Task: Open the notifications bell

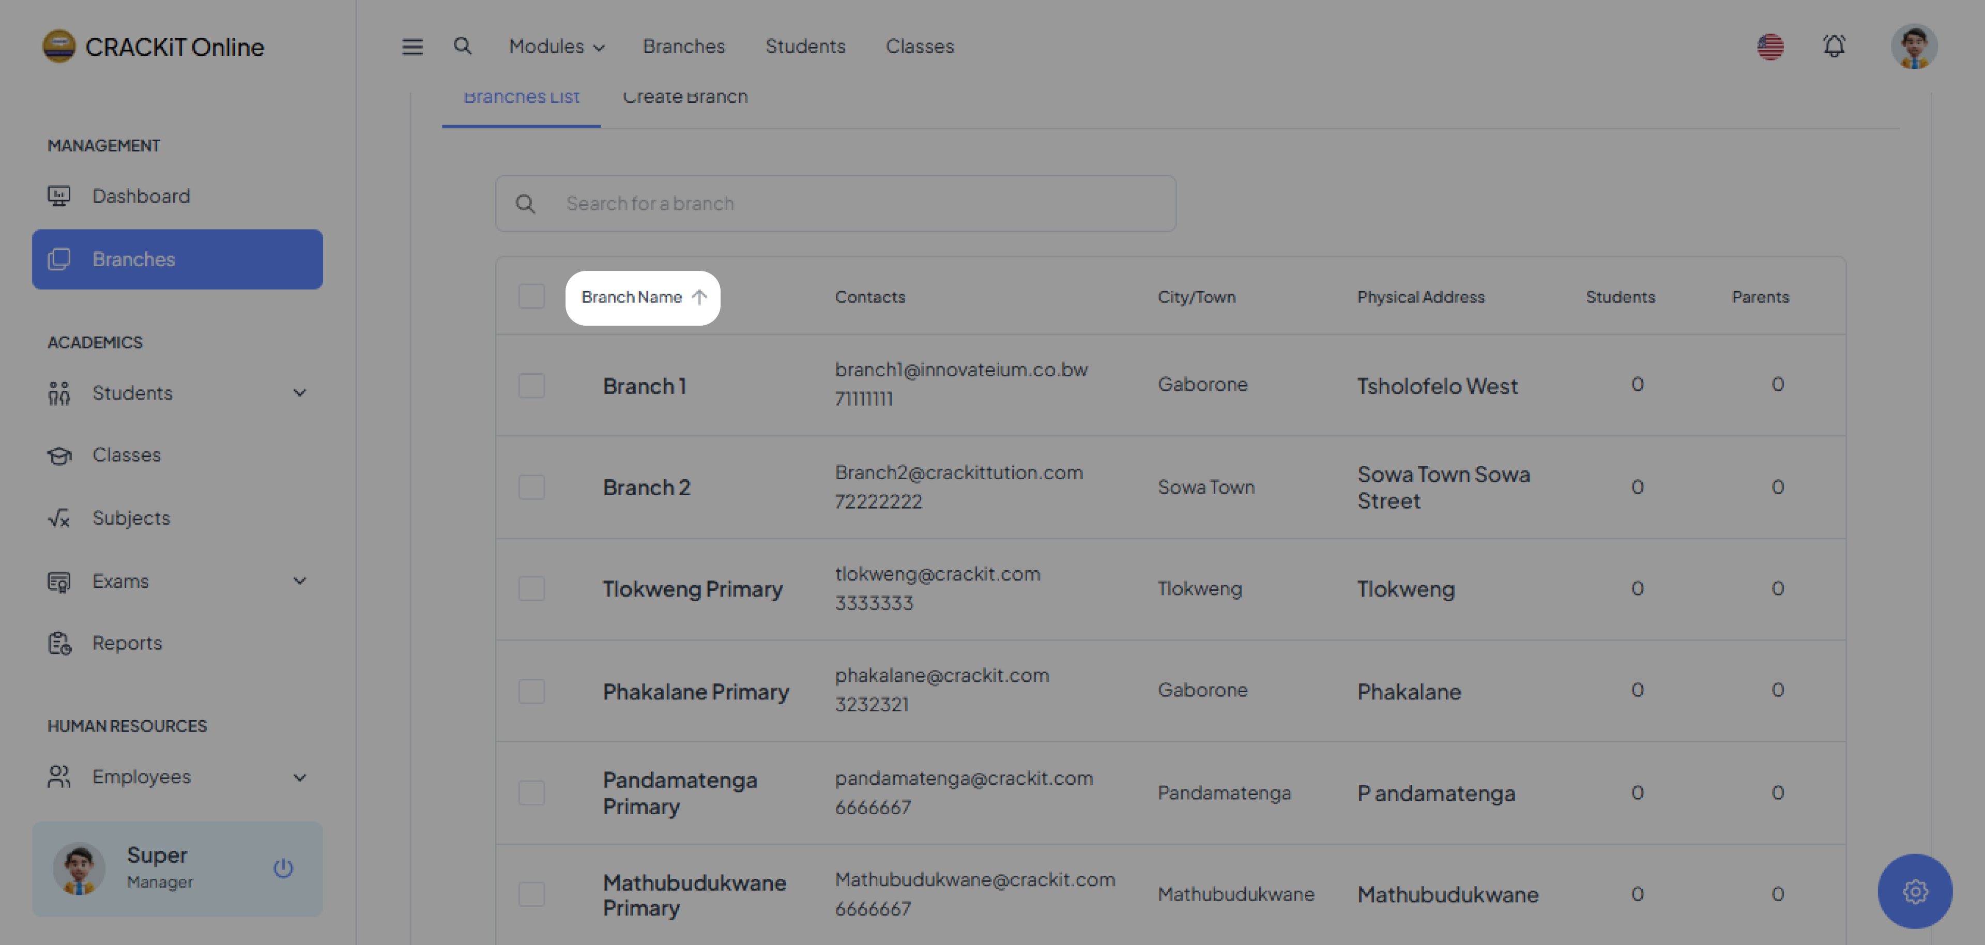Action: 1834,46
